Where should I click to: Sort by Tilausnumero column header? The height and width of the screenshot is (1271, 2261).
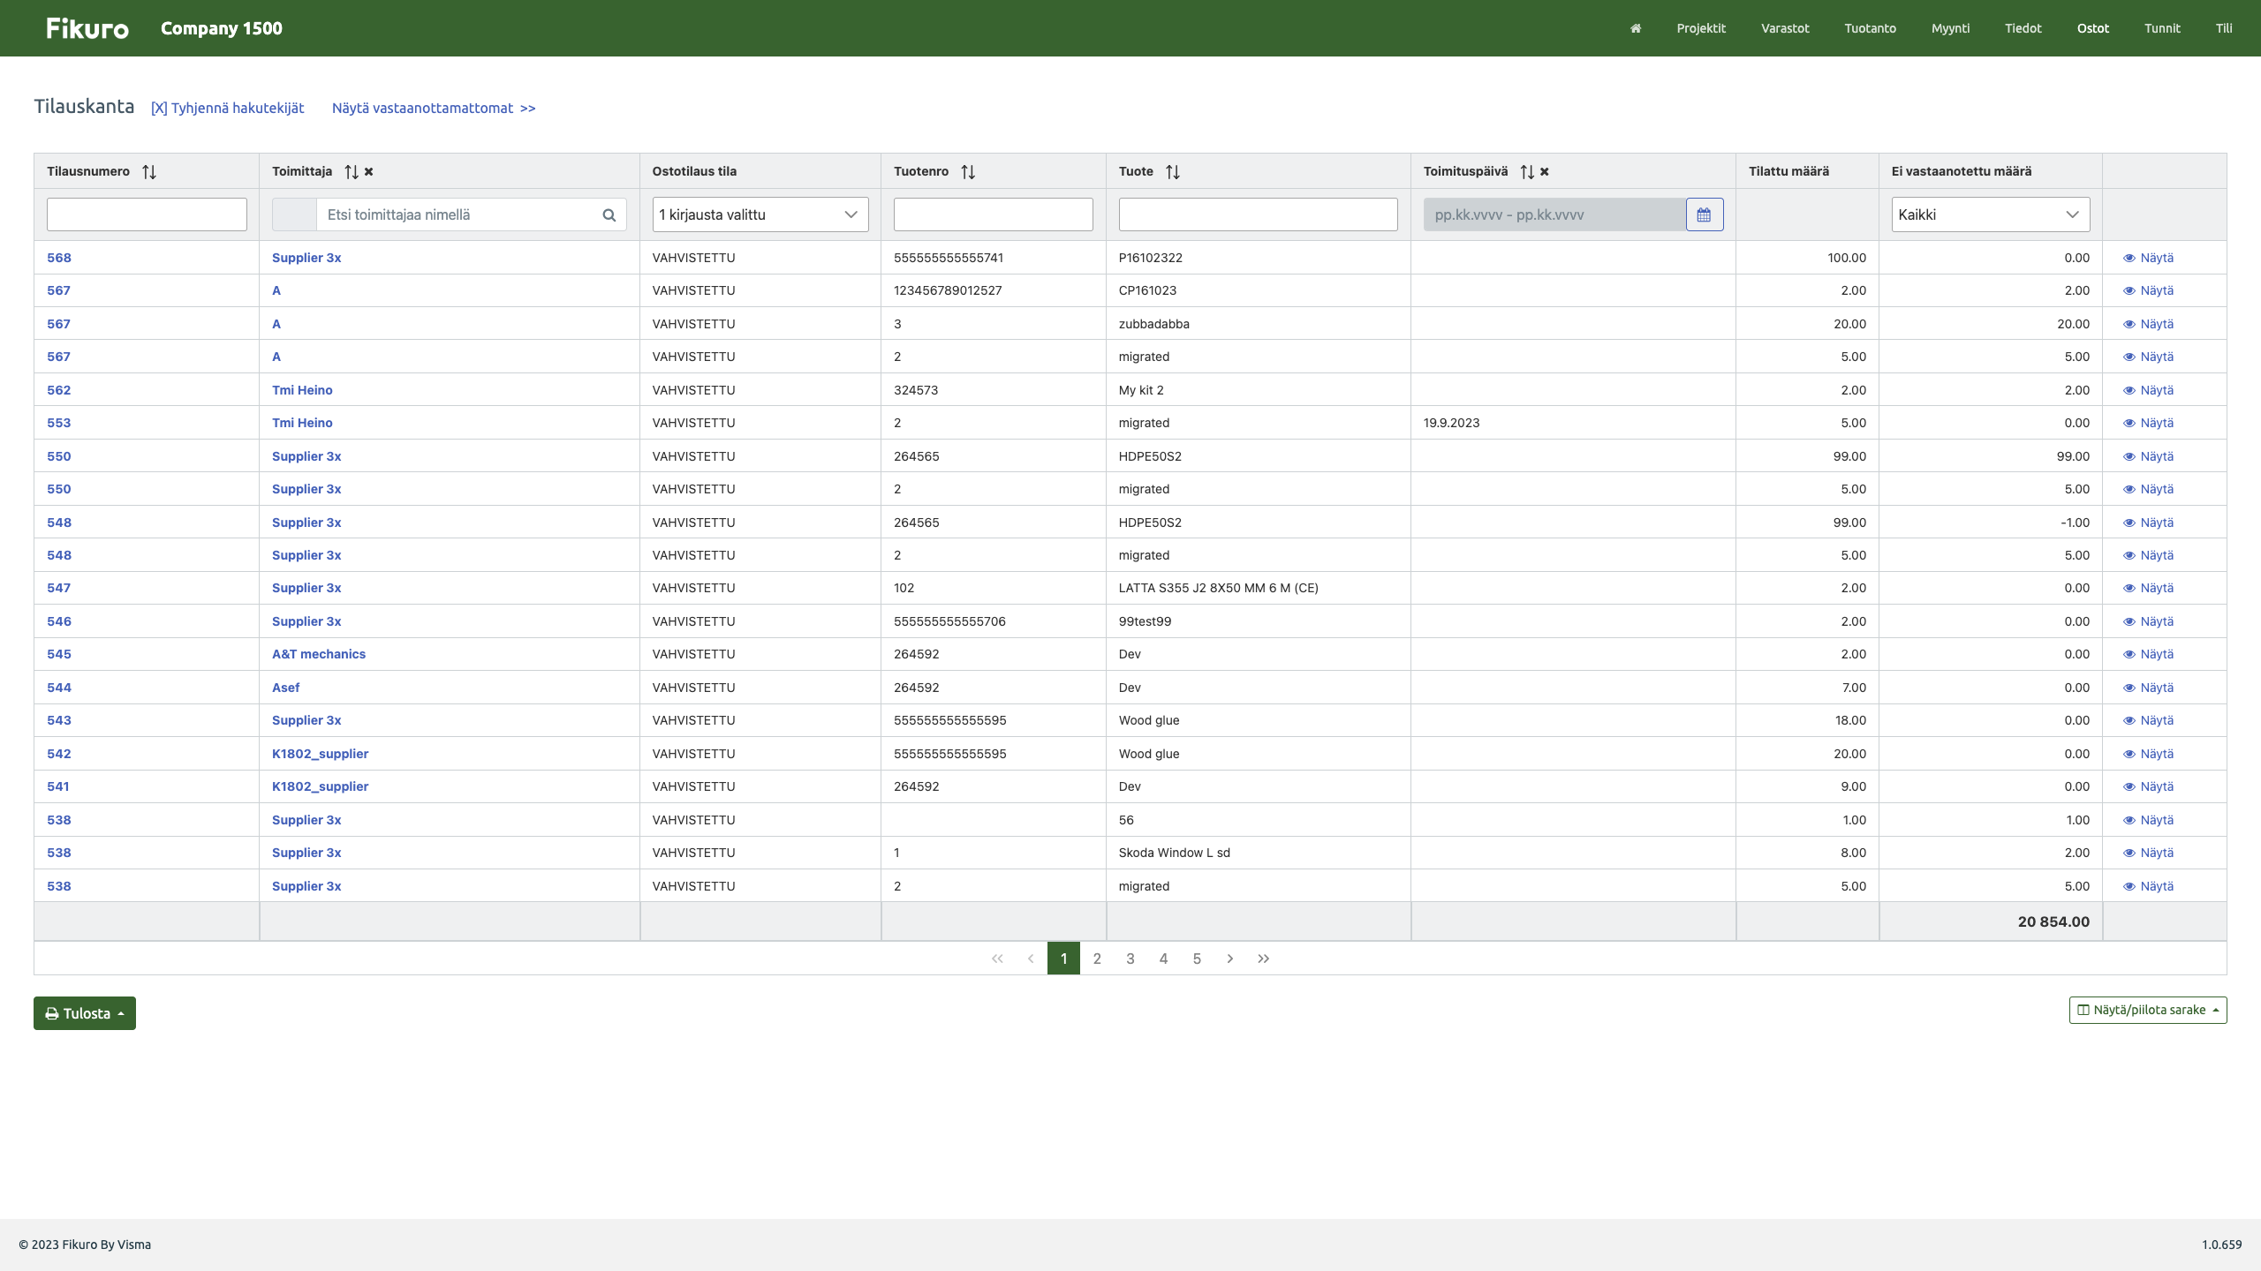(x=147, y=170)
